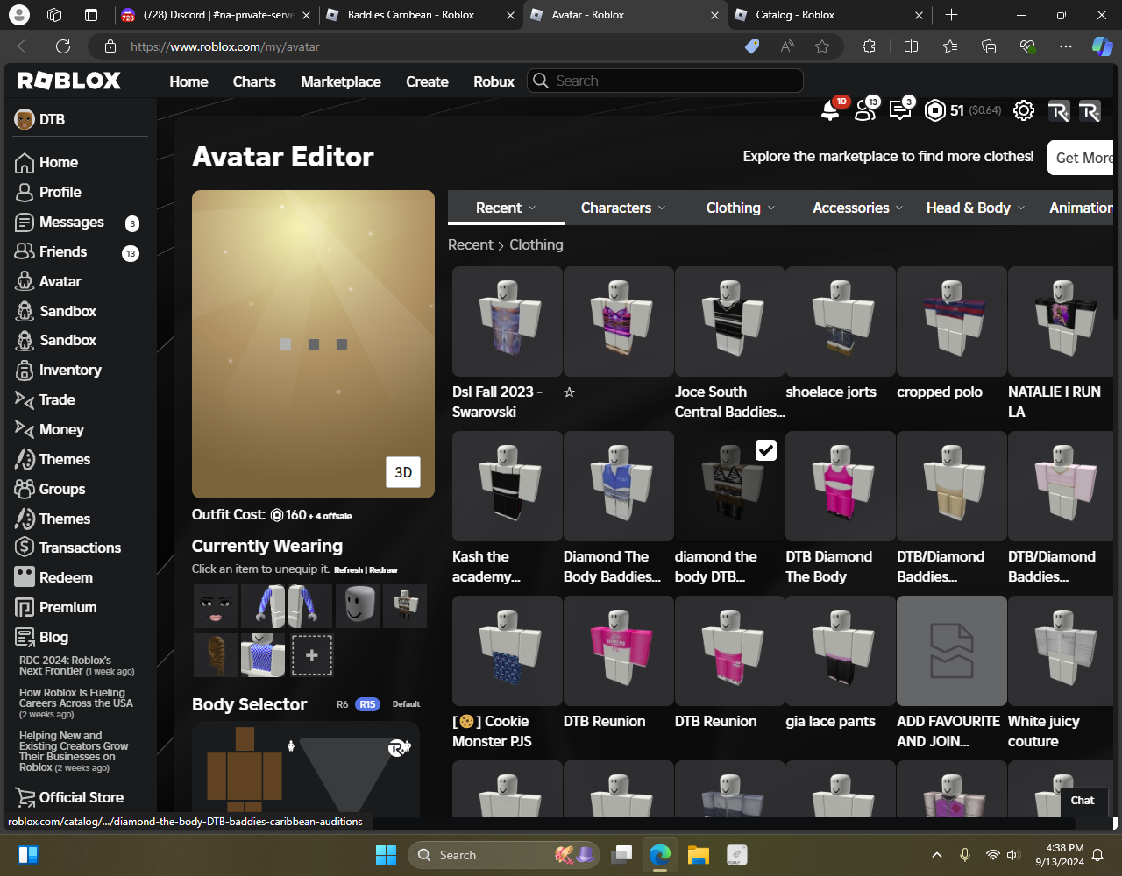Open Create in the top navigation
Screen dimensions: 1122x876
[x=427, y=81]
